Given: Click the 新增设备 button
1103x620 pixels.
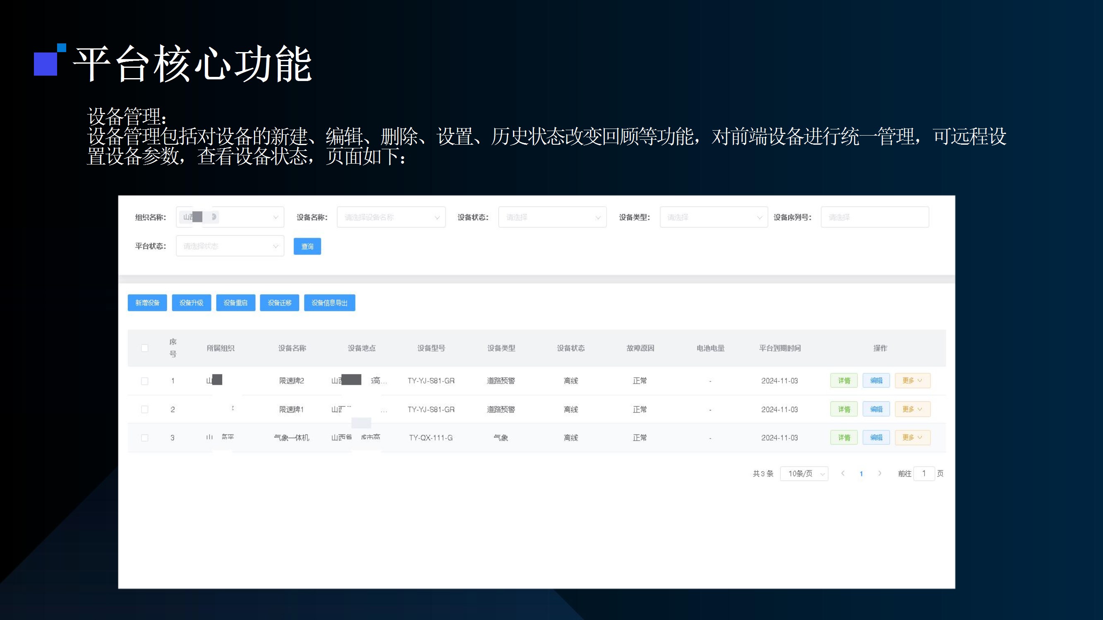Looking at the screenshot, I should point(147,303).
